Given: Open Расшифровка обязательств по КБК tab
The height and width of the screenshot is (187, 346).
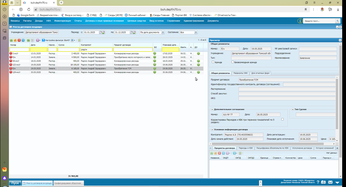Looking at the screenshot, I should (x=272, y=148).
